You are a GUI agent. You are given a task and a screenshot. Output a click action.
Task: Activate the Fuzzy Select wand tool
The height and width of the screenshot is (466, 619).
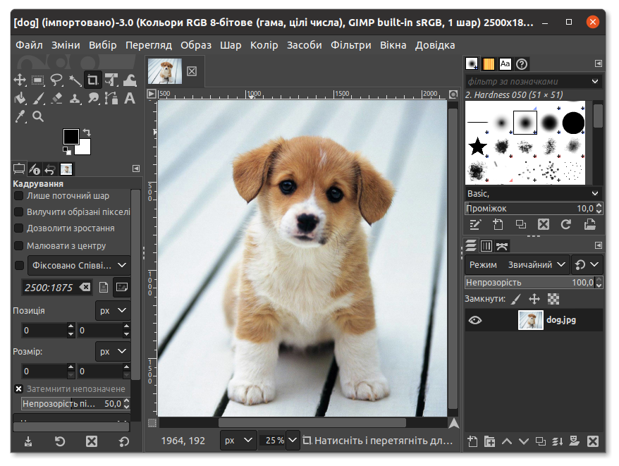75,80
